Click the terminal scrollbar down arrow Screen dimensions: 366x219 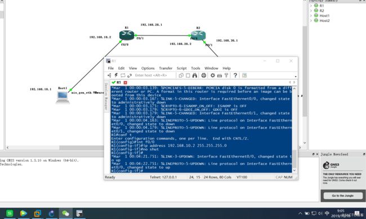(294, 170)
